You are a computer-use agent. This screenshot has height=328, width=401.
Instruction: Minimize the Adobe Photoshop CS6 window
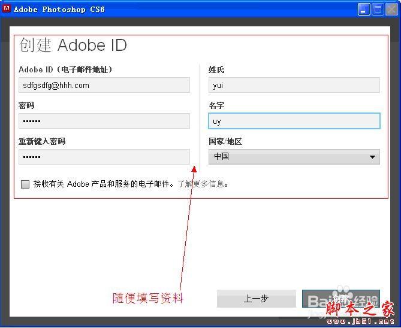point(363,10)
